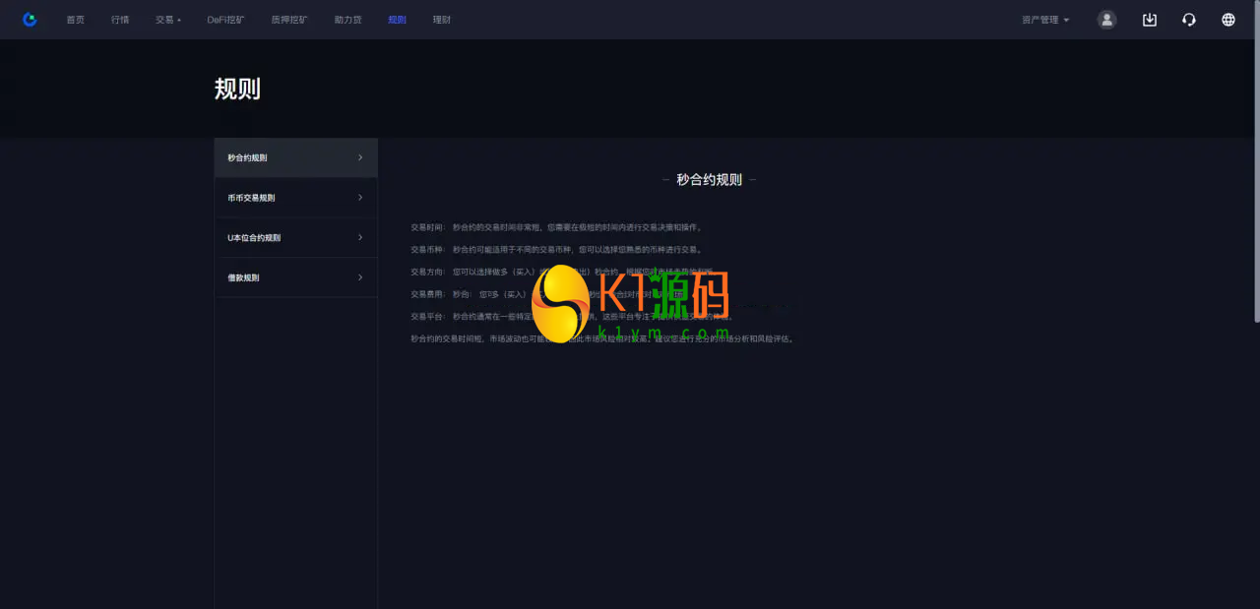This screenshot has height=609, width=1260.
Task: Select the 秒合约规则 sidebar entry
Action: [x=296, y=157]
